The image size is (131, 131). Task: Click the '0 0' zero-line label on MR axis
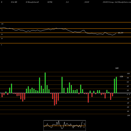coord(128,95)
